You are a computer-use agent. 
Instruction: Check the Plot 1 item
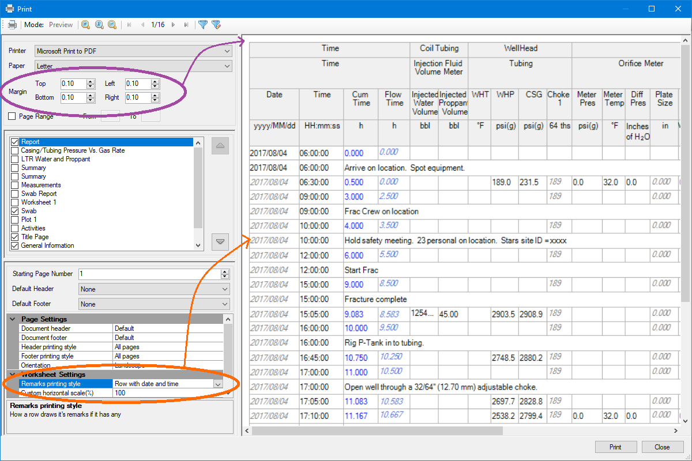pyautogui.click(x=16, y=220)
